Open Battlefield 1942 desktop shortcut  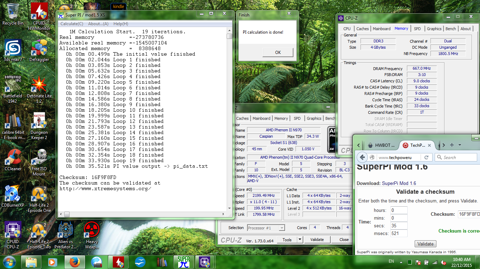13,89
